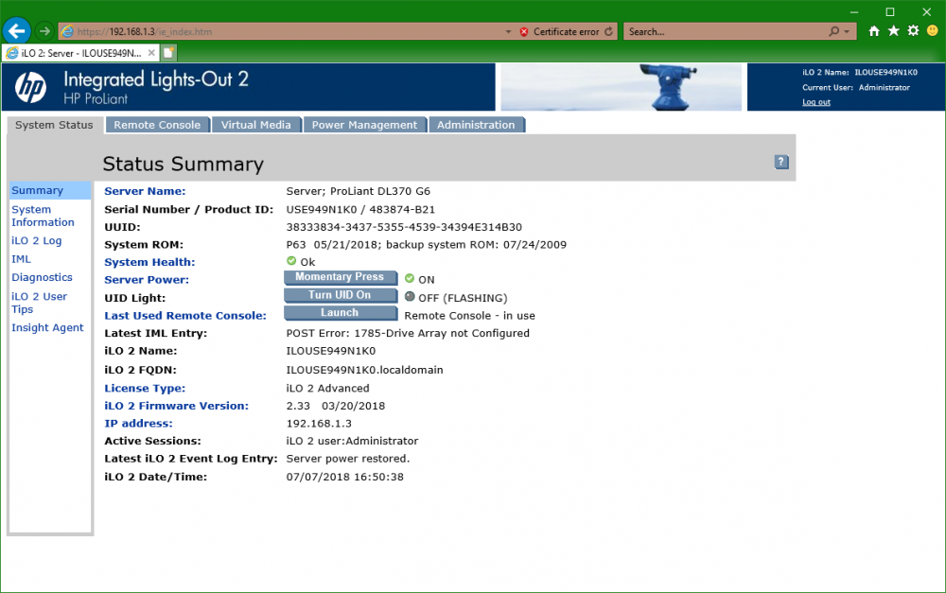
Task: Click the 'iLO 2 Advanced' license value
Action: 327,389
